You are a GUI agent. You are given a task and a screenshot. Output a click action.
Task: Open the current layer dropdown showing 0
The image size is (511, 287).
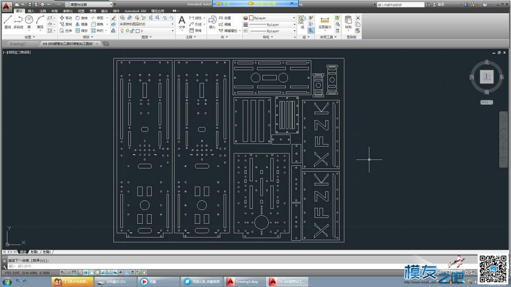click(146, 31)
